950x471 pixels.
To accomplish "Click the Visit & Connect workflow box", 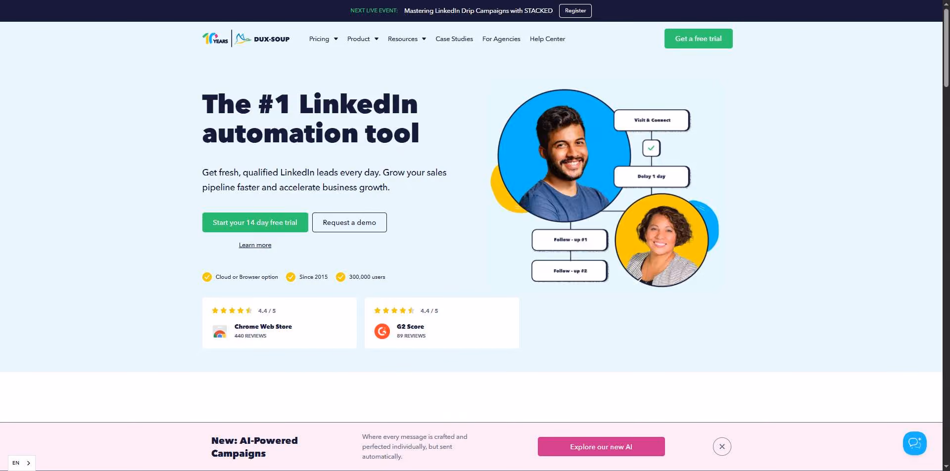I will pos(652,120).
